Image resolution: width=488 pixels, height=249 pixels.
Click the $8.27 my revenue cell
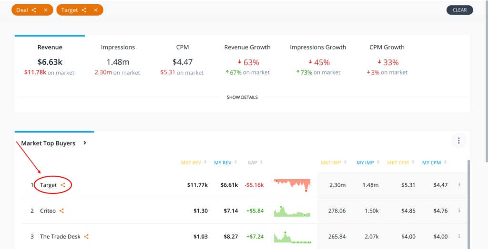pyautogui.click(x=231, y=237)
